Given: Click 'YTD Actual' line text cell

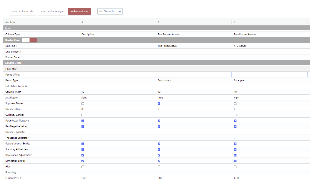Looking at the screenshot, I should point(240,46).
